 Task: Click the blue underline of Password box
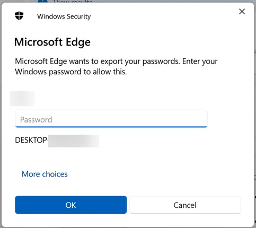(x=111, y=127)
